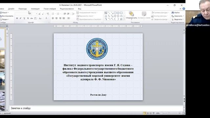Toggle italic (К) formatting
This screenshot has height=118, width=210.
point(20,18)
